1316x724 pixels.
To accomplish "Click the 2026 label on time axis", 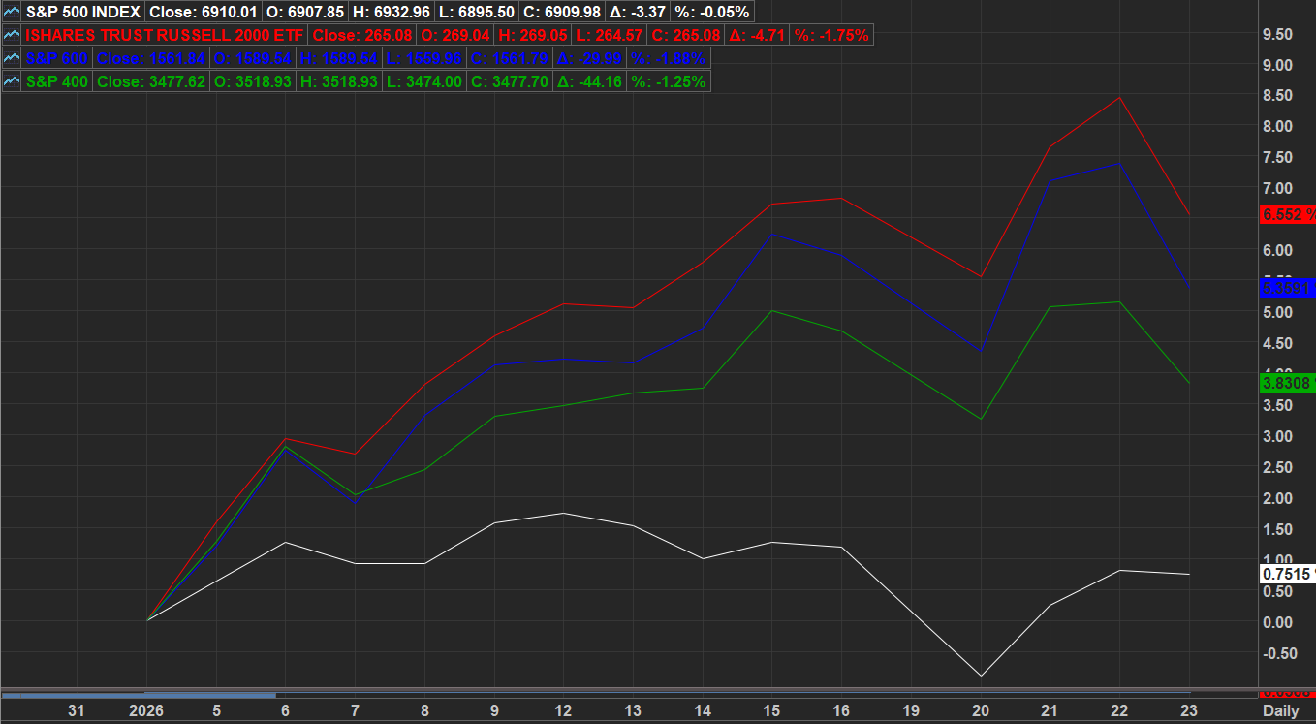I will click(146, 711).
